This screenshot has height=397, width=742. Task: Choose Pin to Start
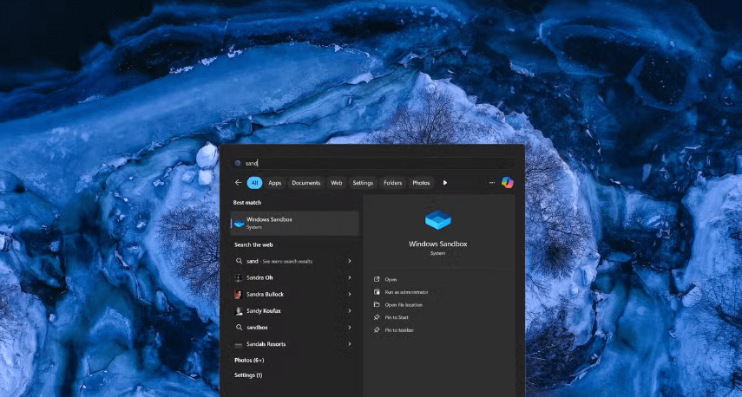tap(397, 317)
